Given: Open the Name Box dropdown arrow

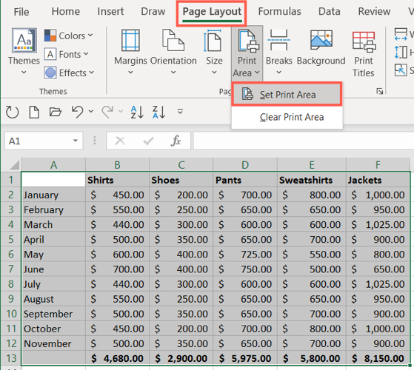Looking at the screenshot, I should [76, 141].
